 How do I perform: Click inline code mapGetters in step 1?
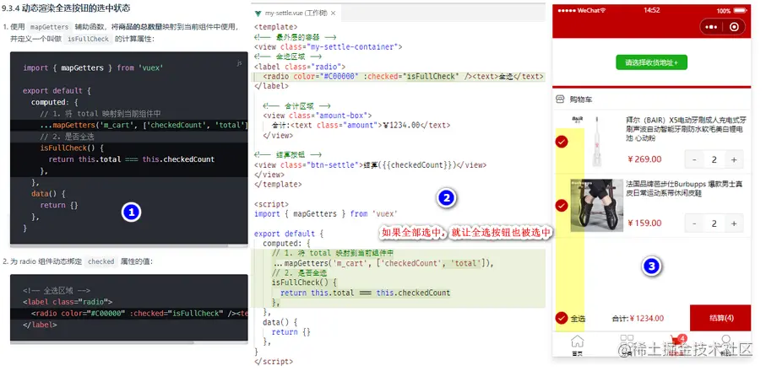49,27
